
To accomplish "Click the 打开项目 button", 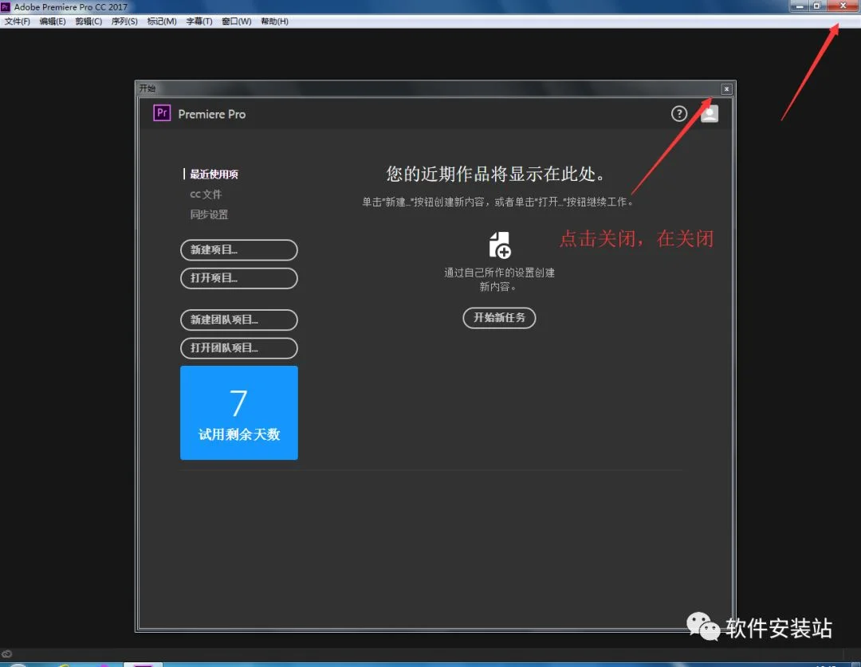I will 239,278.
